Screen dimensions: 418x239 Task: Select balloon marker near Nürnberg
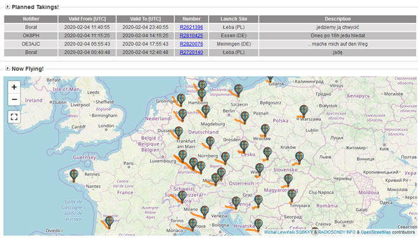(x=225, y=158)
